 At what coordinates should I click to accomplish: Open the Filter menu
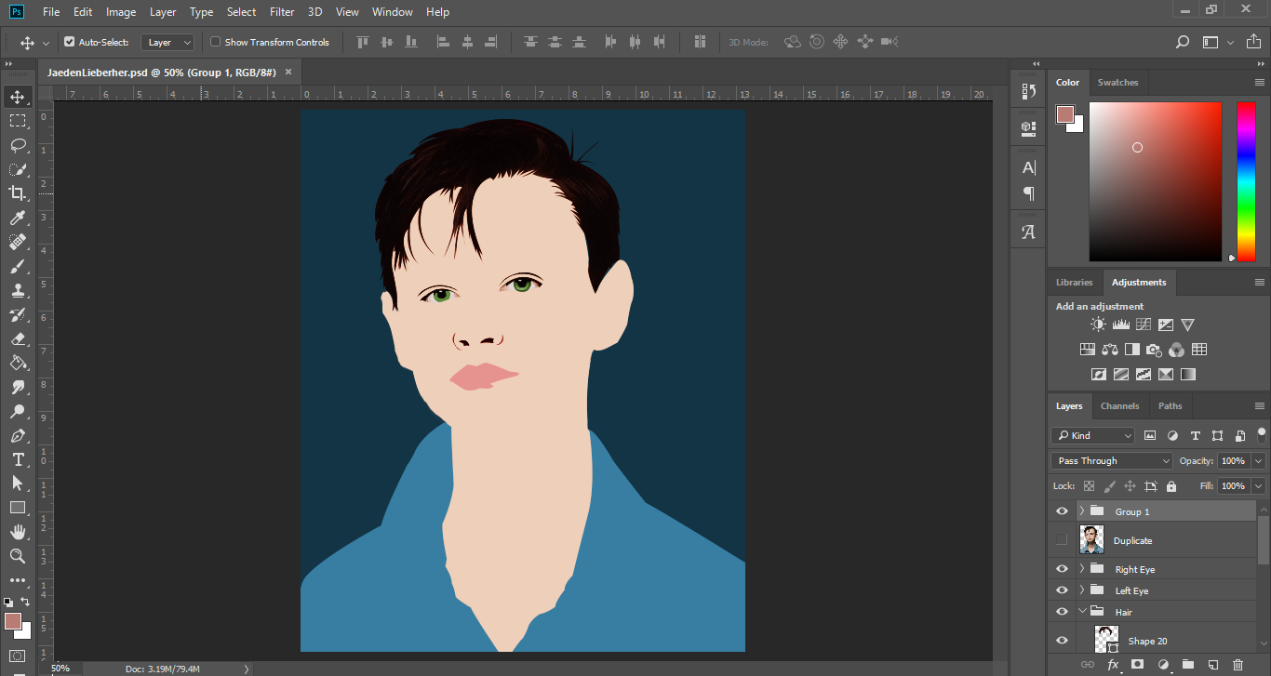point(282,12)
